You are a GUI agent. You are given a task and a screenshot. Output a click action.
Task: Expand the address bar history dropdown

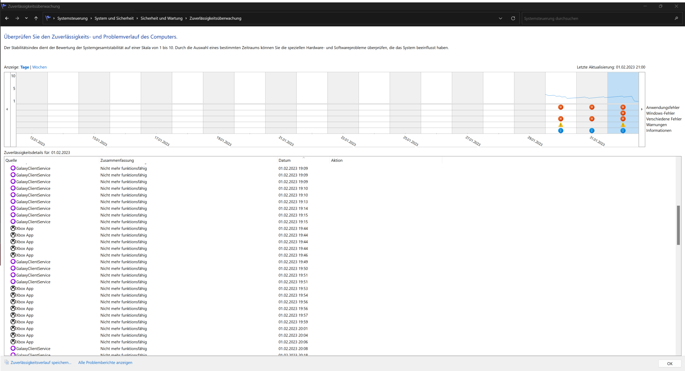tap(501, 18)
